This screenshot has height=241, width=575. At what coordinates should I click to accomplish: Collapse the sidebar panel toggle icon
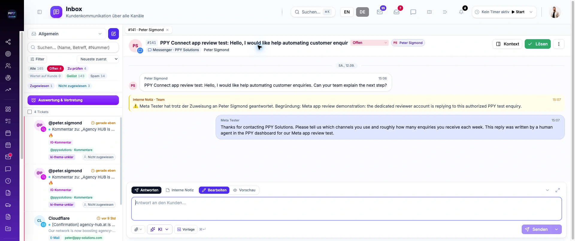click(40, 12)
